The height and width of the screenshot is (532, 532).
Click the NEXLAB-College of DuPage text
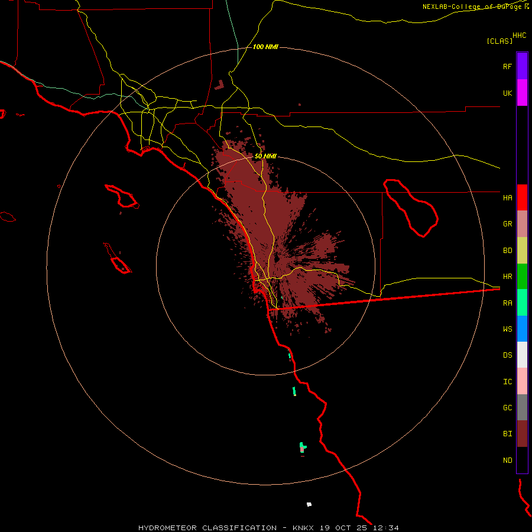tap(473, 7)
